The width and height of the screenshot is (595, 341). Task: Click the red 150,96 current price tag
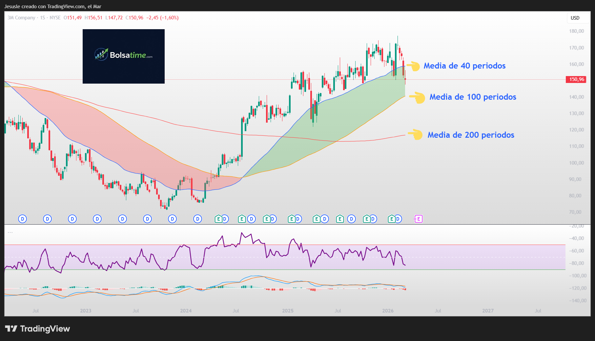(x=576, y=79)
